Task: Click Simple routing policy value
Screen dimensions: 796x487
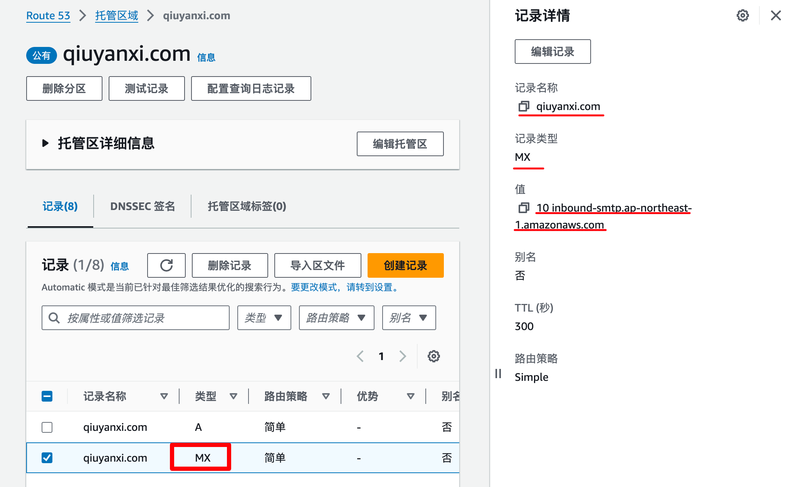Action: point(532,377)
